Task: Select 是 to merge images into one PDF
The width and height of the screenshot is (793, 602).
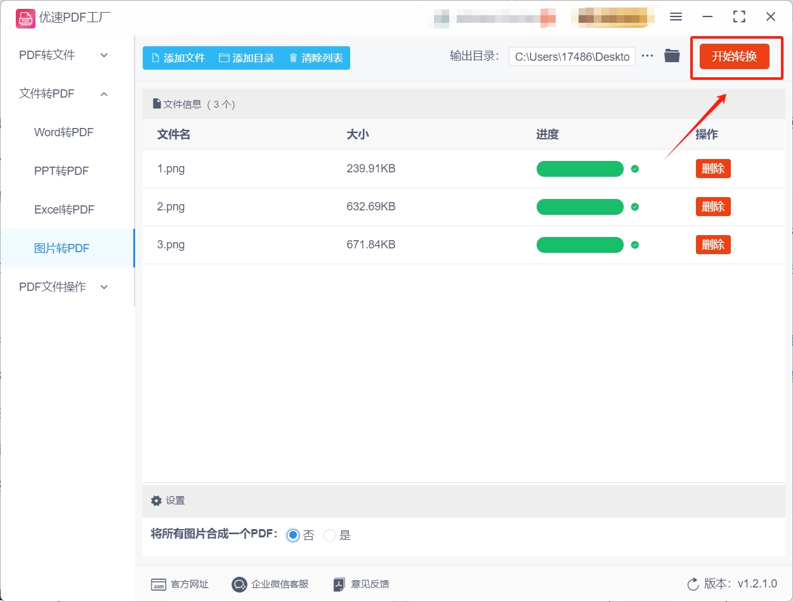Action: tap(329, 535)
